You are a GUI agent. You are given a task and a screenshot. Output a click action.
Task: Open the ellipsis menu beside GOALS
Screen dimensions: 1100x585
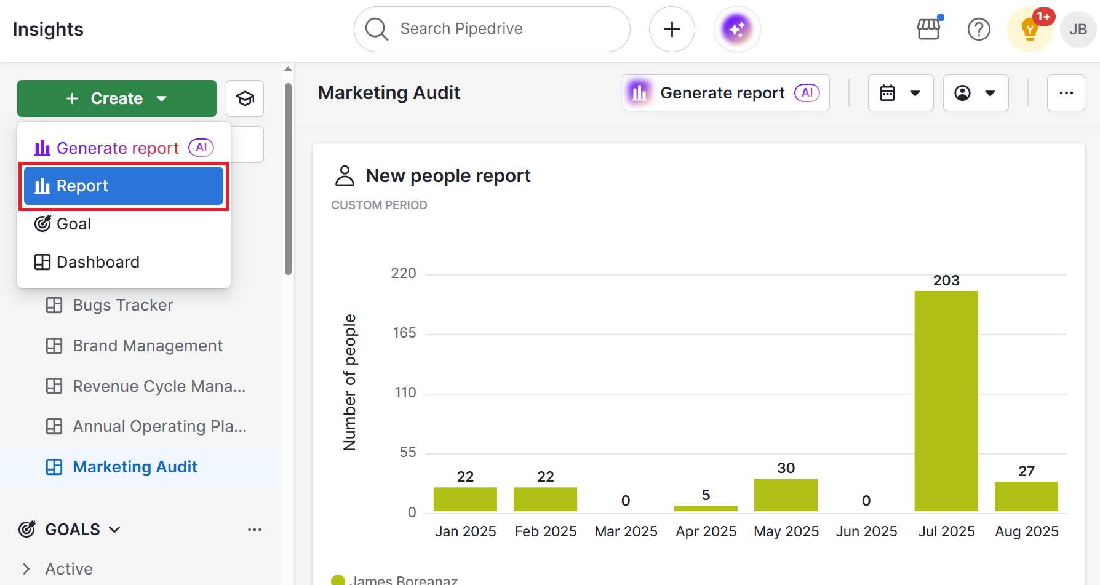point(255,529)
